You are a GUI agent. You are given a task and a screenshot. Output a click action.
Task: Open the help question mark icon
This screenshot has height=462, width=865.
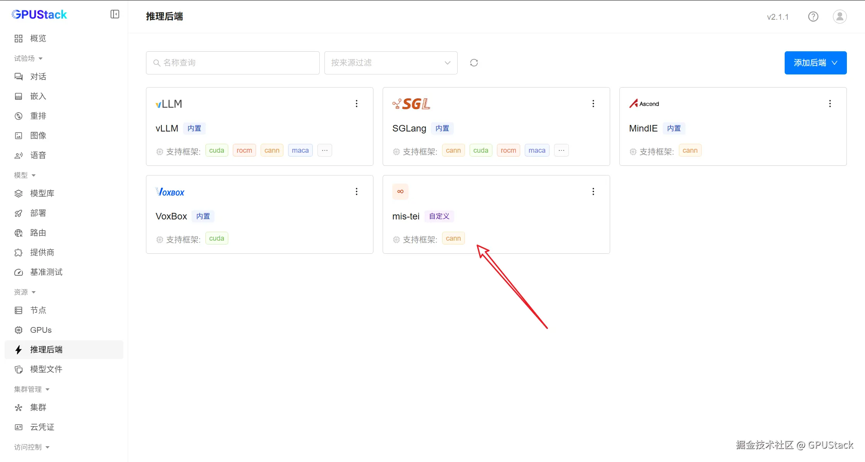pyautogui.click(x=813, y=17)
